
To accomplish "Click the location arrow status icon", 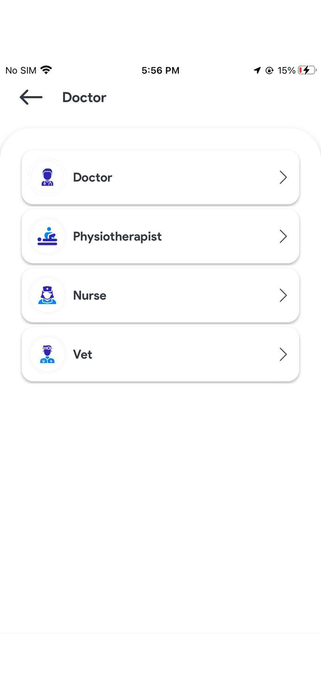I will coord(258,70).
